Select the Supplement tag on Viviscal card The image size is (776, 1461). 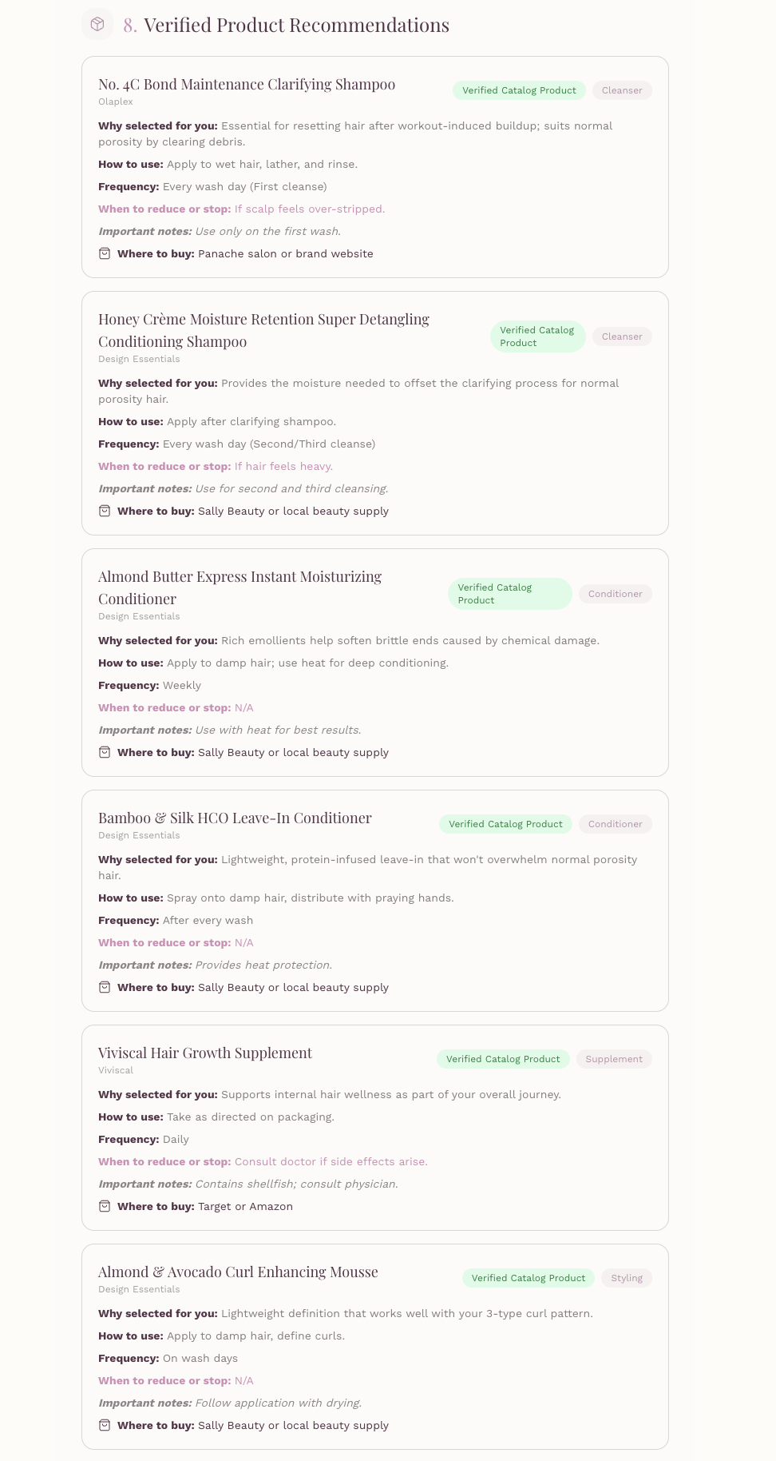click(x=614, y=1059)
